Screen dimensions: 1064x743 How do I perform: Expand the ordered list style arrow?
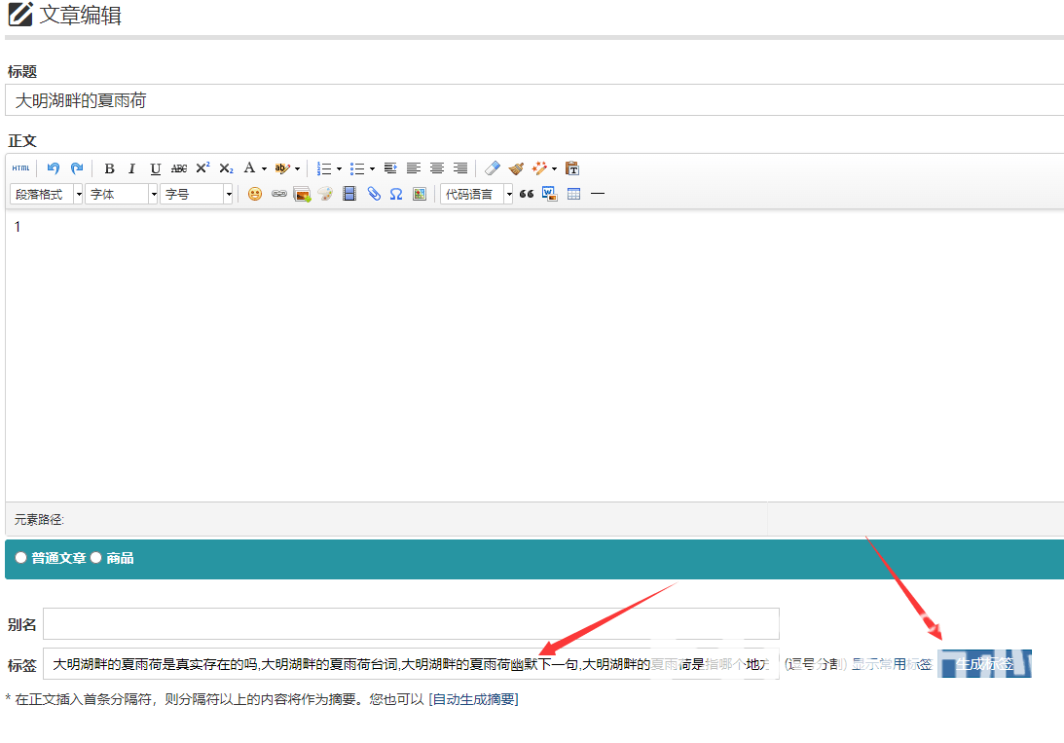pos(340,169)
